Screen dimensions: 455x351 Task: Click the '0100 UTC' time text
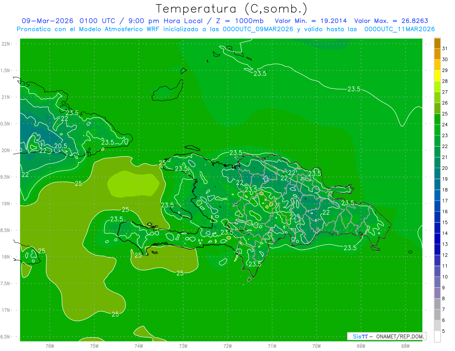[x=97, y=21]
